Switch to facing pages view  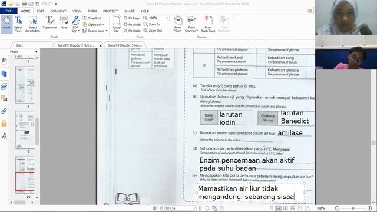pyautogui.click(x=285, y=208)
